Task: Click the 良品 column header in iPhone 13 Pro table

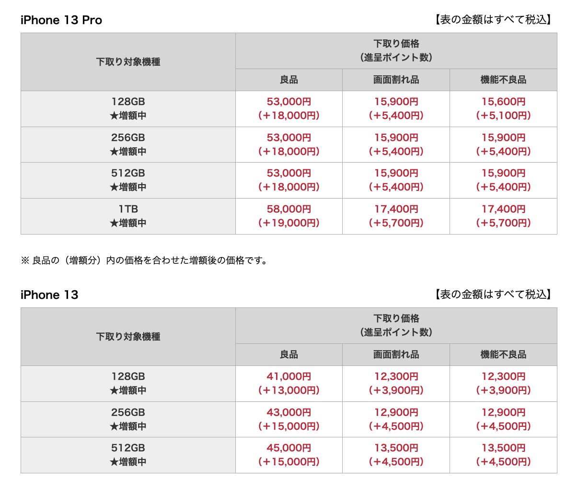Action: tap(289, 80)
